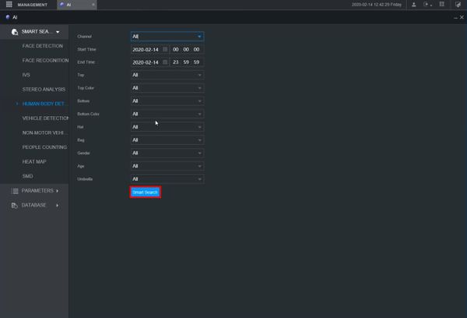The height and width of the screenshot is (318, 467).
Task: Open Heat Map in the sidebar
Action: [x=34, y=161]
